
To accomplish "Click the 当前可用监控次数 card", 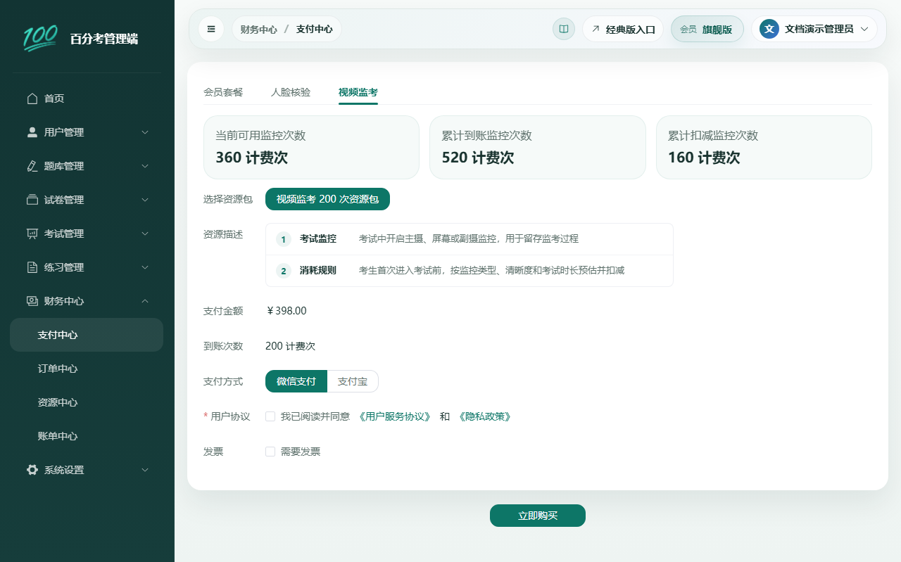I will point(311,147).
